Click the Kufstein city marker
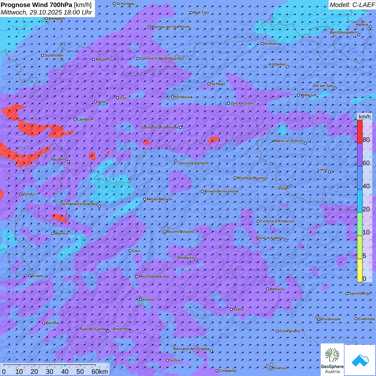 (x=262, y=44)
